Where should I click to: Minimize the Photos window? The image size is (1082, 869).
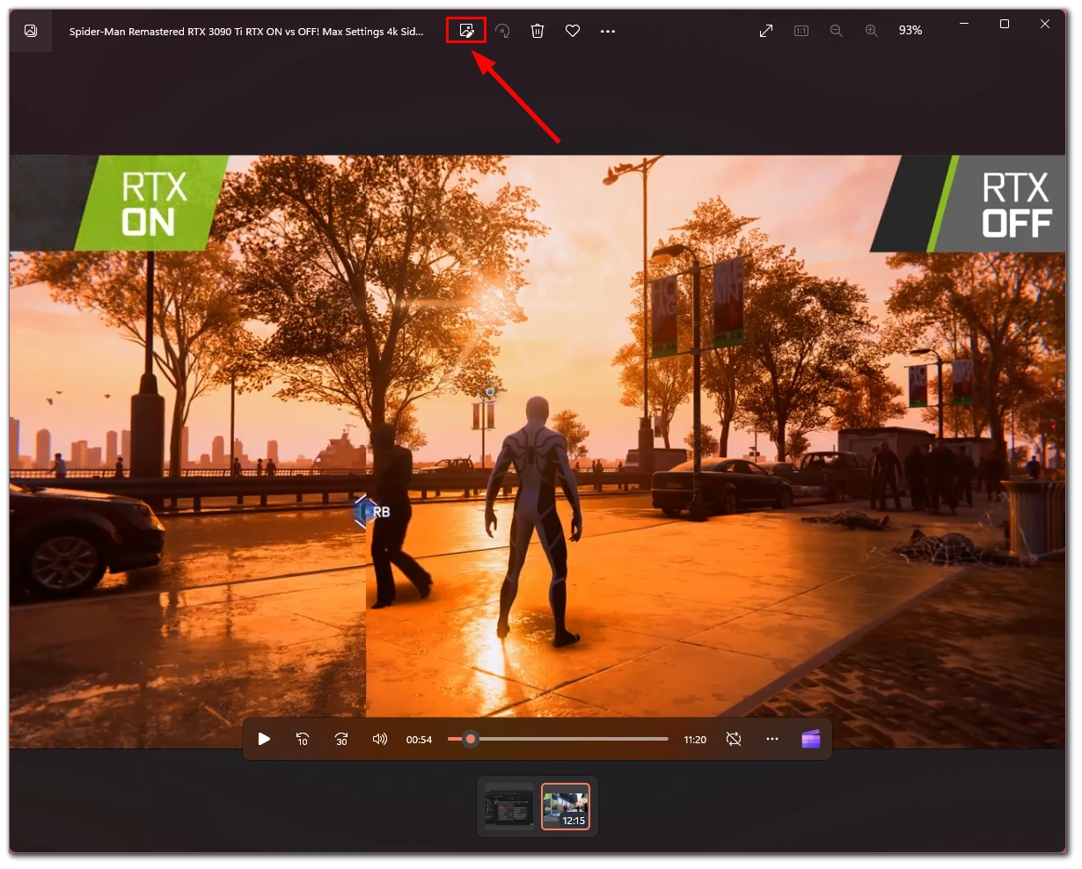tap(964, 24)
